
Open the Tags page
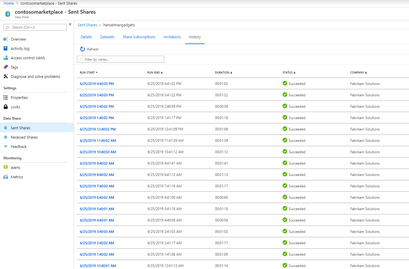point(15,67)
